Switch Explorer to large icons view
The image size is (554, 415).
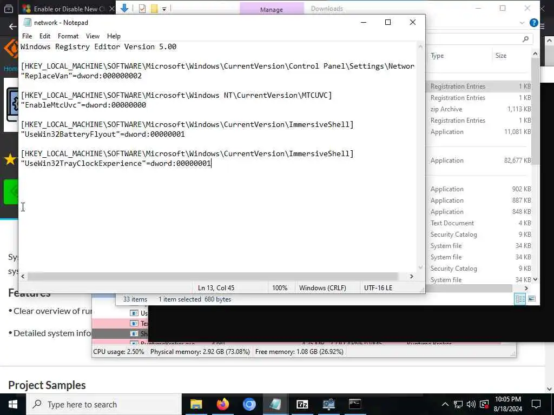tap(532, 299)
